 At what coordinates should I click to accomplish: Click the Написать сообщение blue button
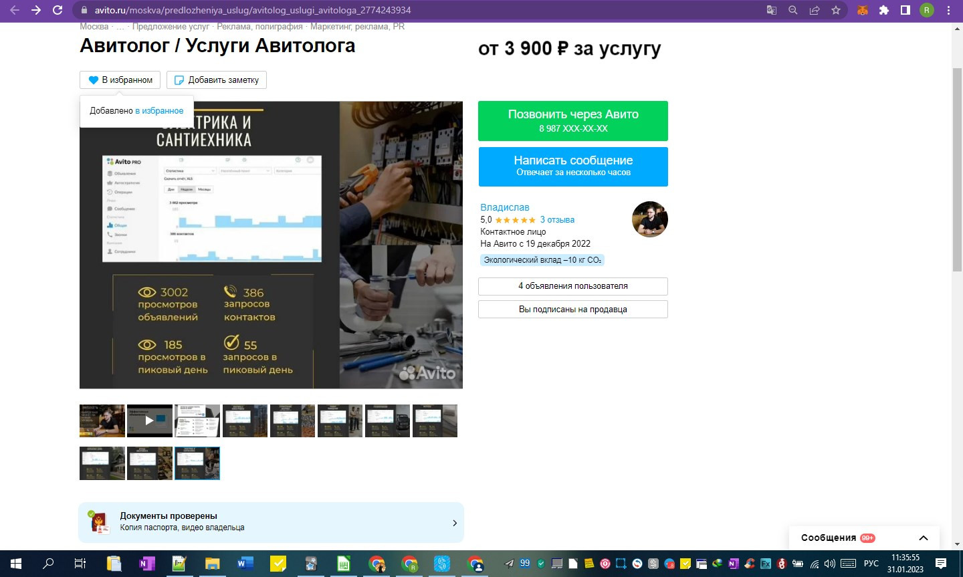tap(573, 166)
